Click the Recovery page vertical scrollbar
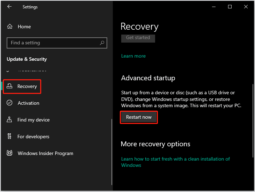The height and width of the screenshot is (192, 255). click(253, 121)
